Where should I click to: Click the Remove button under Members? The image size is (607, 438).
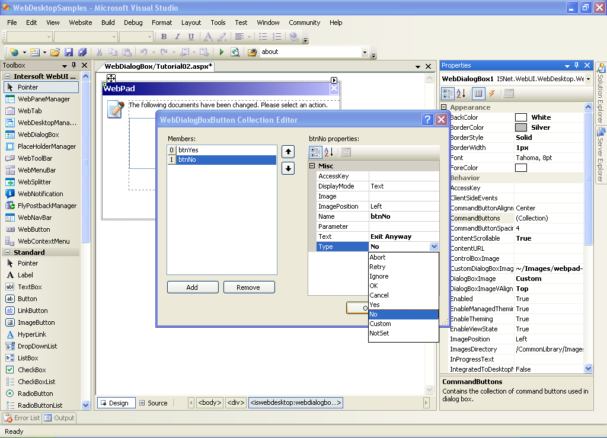pyautogui.click(x=248, y=287)
